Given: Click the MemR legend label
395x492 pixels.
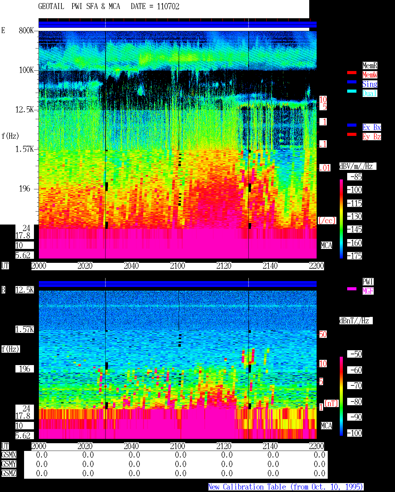Looking at the screenshot, I should click(x=370, y=65).
